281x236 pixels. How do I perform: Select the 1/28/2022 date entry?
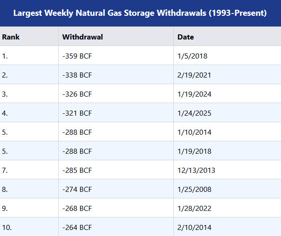tap(194, 209)
